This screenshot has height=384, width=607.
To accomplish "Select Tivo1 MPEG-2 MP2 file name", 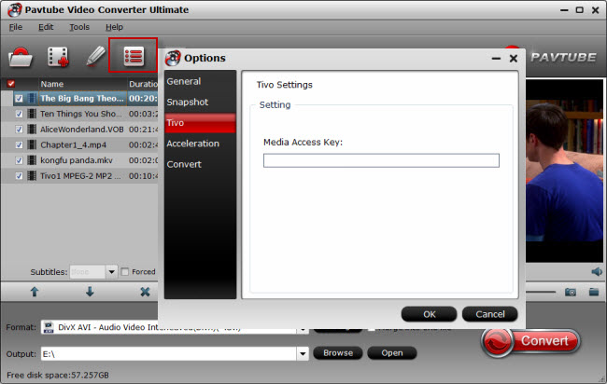I will (80, 176).
